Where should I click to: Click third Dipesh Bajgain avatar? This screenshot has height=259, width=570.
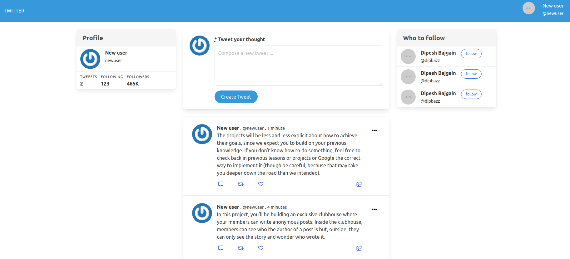pyautogui.click(x=408, y=97)
